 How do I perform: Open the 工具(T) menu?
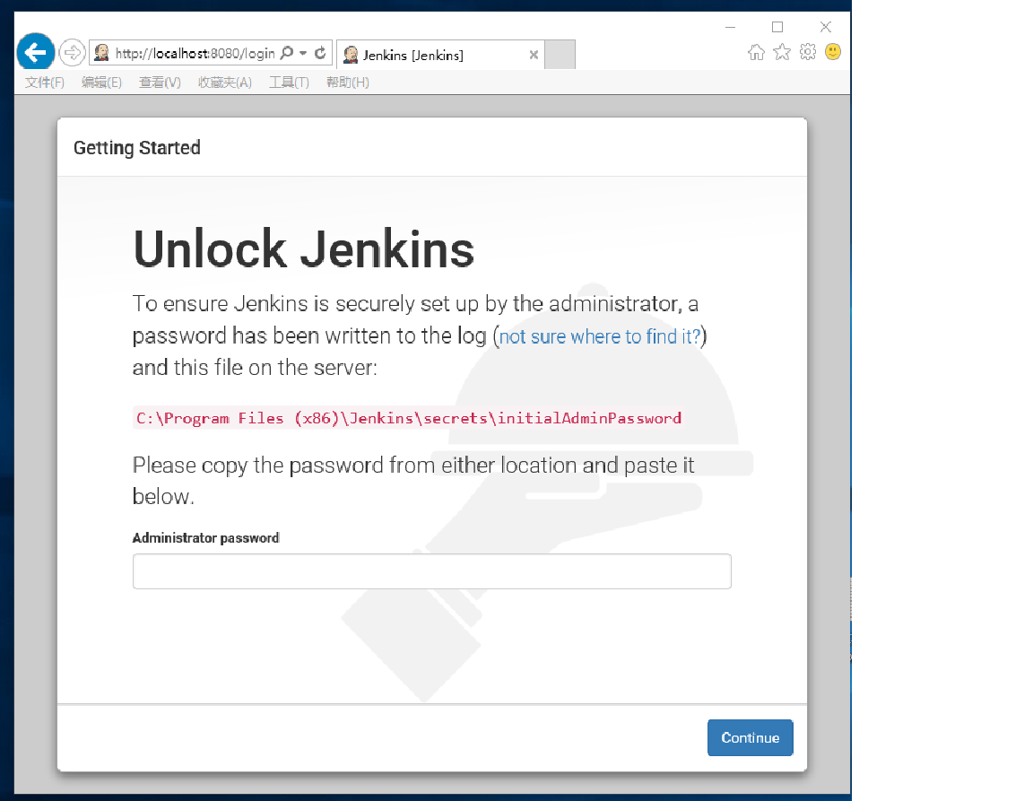tap(289, 83)
